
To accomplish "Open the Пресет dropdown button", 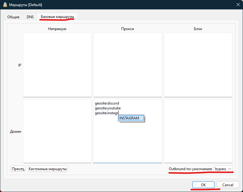I will coord(18,169).
